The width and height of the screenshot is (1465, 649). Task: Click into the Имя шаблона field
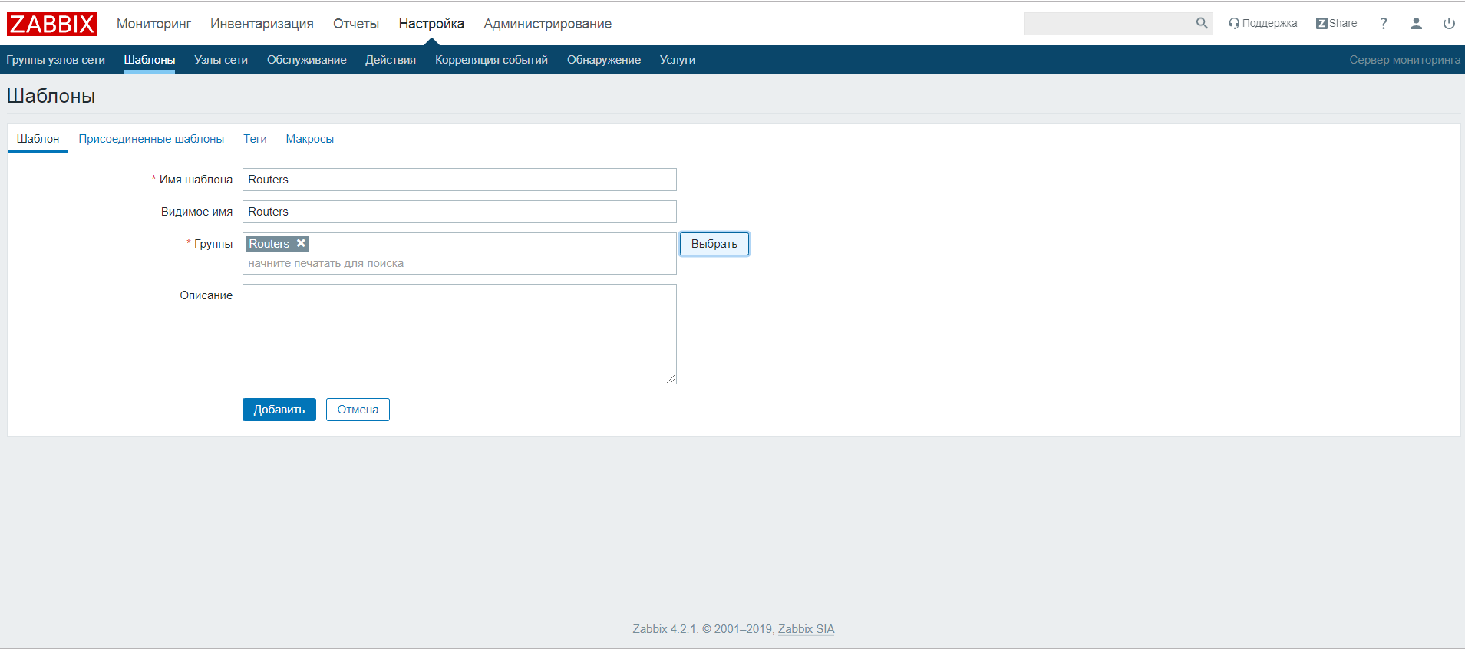coord(459,180)
